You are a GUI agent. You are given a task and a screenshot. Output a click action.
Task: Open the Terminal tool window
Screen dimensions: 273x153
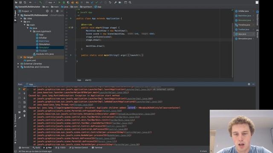coord(97,147)
